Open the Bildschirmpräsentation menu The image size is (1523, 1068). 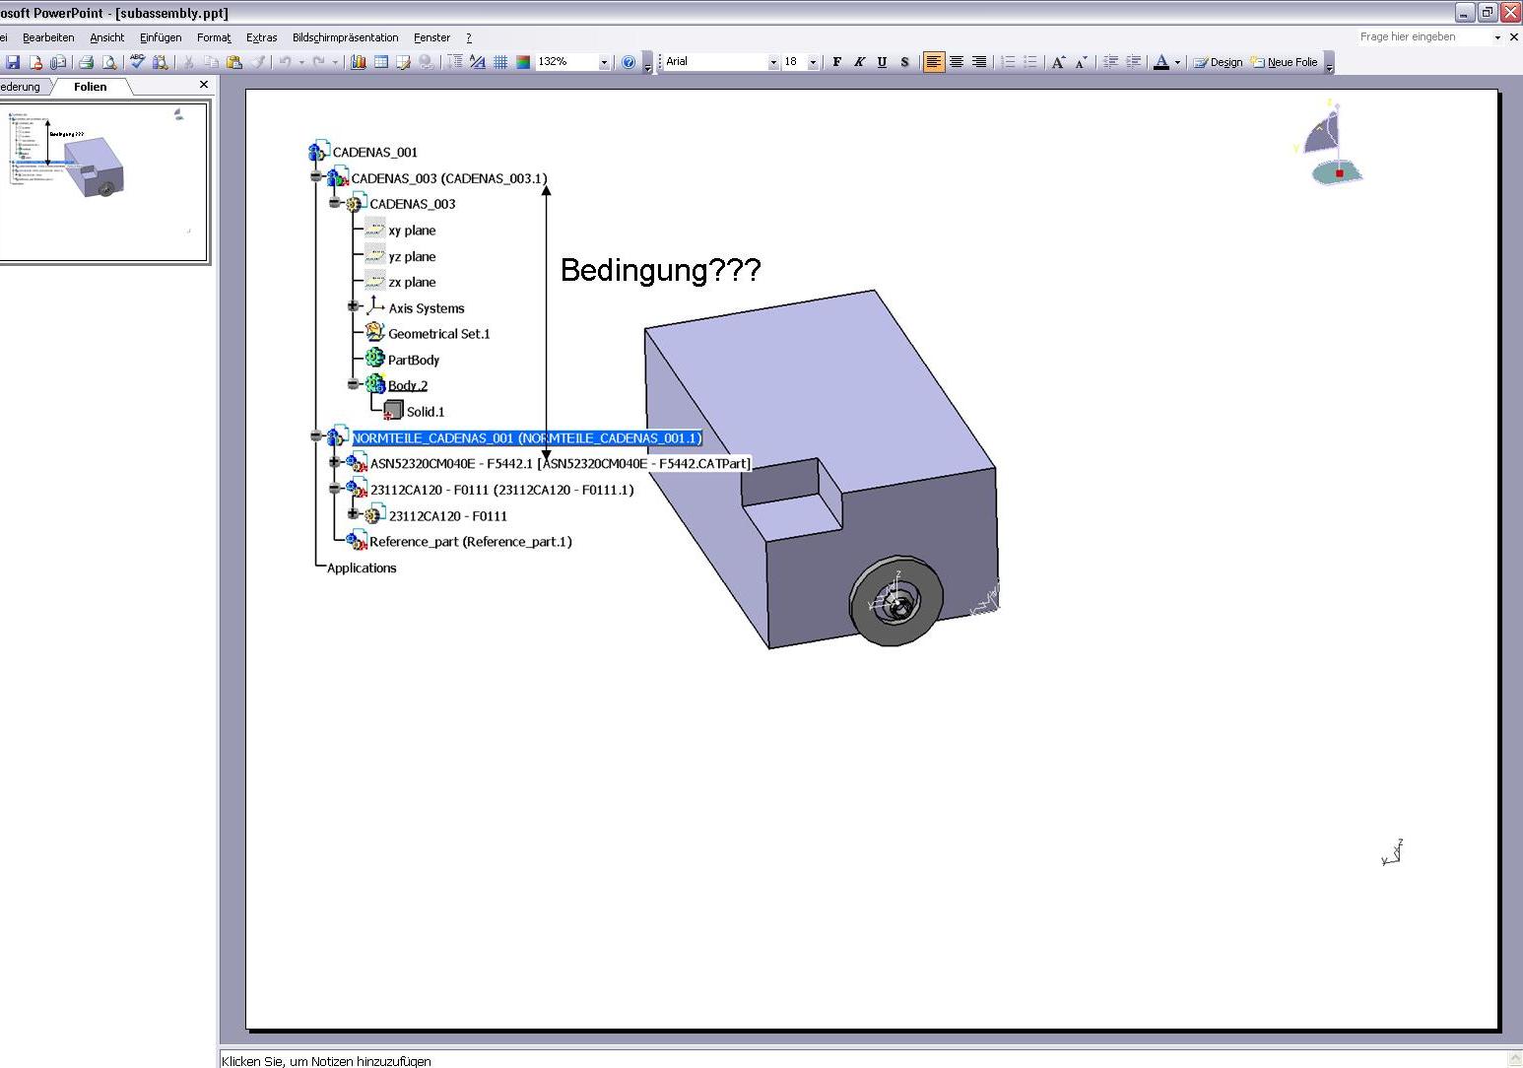click(x=346, y=37)
